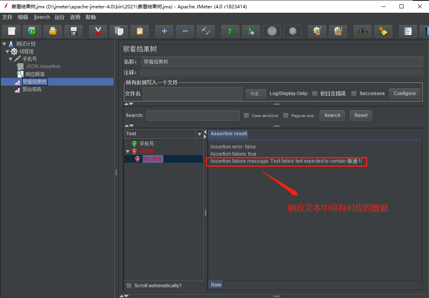429x298 pixels.
Task: Save the test plan with the floppy icon
Action: tap(74, 31)
